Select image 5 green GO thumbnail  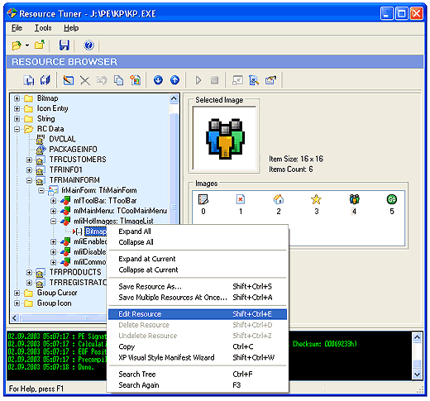click(x=392, y=199)
